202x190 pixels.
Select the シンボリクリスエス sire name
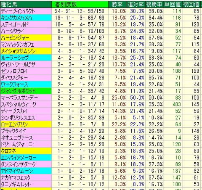click(18, 118)
